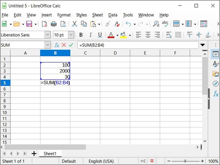The image size is (220, 165).
Task: Cut with the scissors icon
Action: 74,24
